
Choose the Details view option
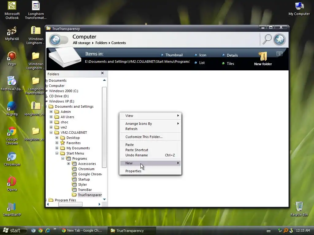(230, 55)
